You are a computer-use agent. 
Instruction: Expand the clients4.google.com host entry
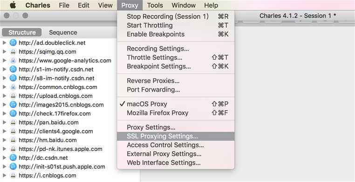point(4,131)
